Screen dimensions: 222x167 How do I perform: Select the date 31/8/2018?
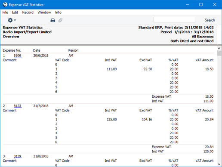tap(41, 156)
